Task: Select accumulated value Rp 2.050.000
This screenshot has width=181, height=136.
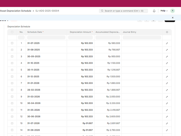Action: tap(113, 97)
